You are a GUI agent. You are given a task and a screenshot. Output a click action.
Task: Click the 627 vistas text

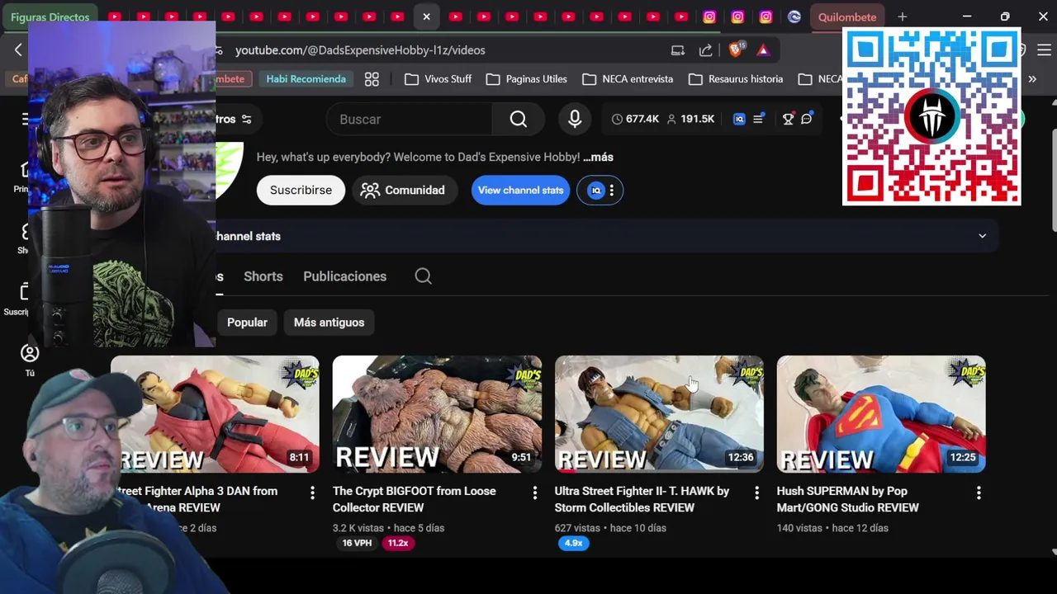(x=577, y=528)
